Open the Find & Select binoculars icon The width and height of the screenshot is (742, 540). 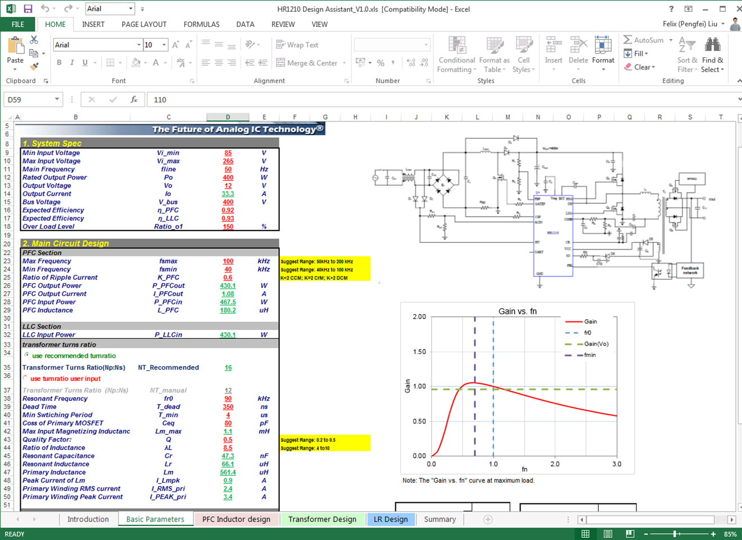point(712,45)
